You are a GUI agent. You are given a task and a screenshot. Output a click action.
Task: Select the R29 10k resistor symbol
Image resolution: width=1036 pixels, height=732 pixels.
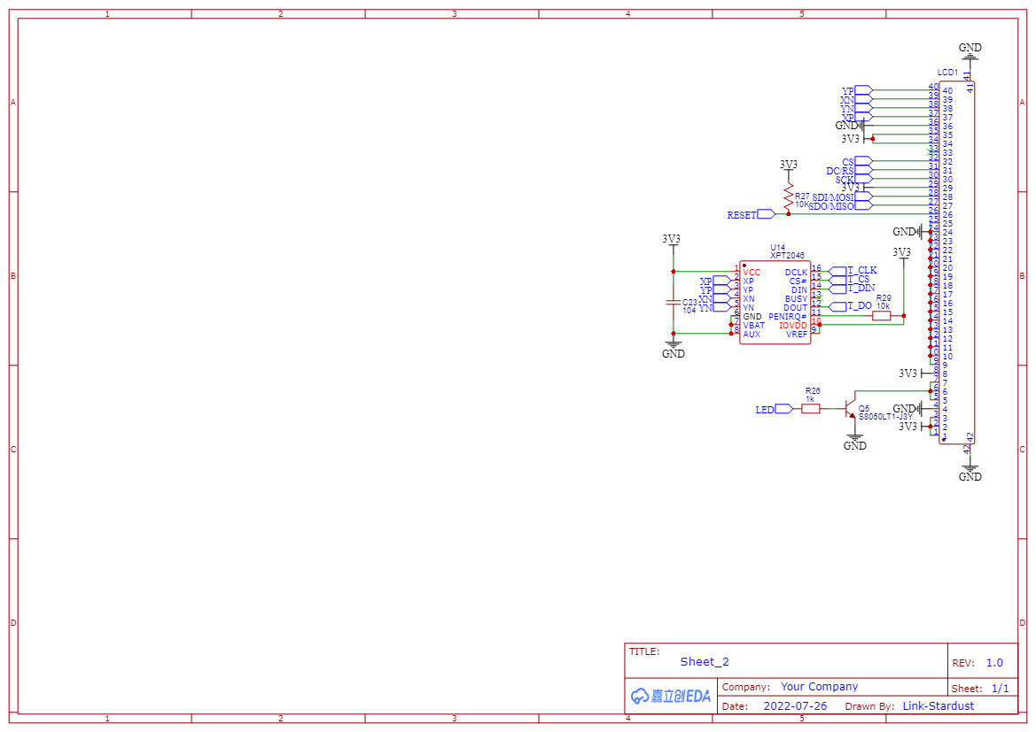point(882,316)
